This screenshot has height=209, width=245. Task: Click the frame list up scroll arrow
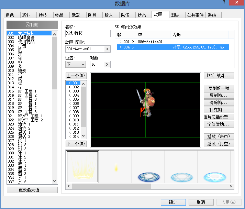pyautogui.click(x=83, y=84)
